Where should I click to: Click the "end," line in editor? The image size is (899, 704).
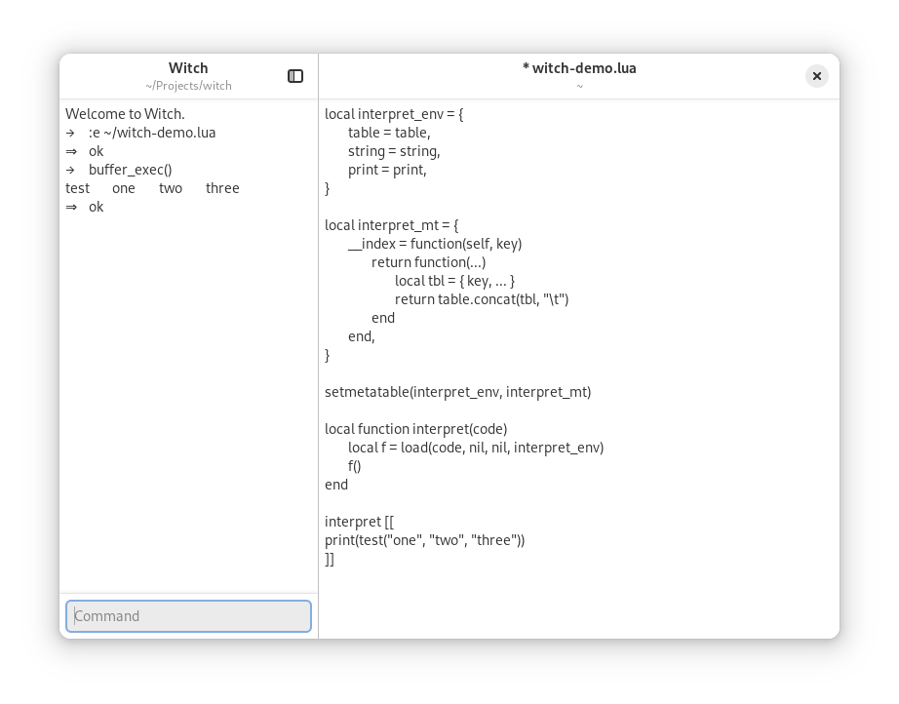(361, 336)
